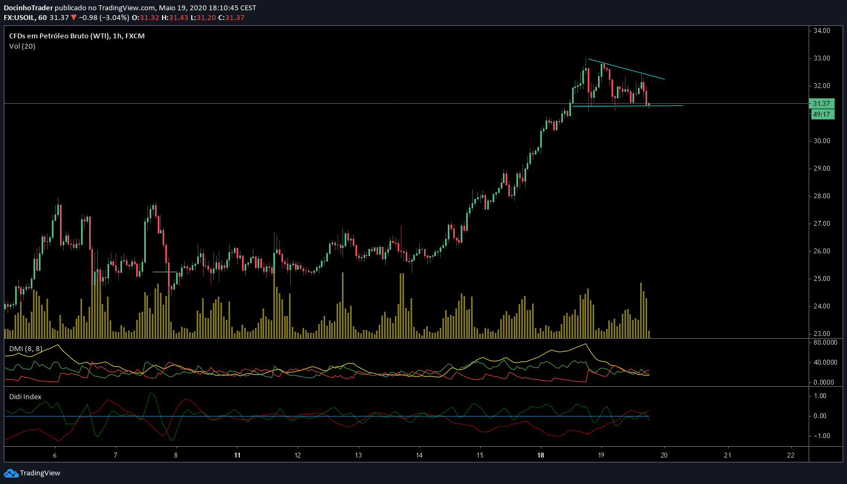Click the 12 date on time axis
847x484 pixels.
click(x=298, y=455)
